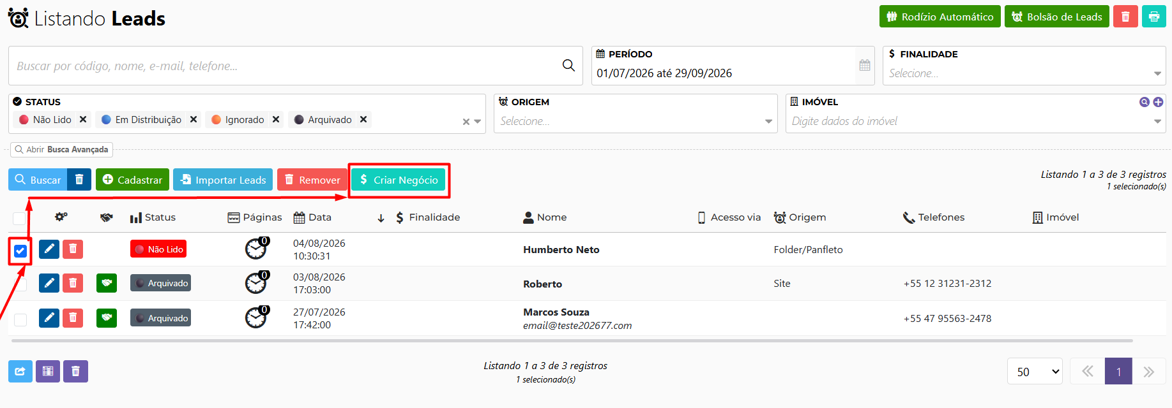Screen dimensions: 1172x408
Task: Uncheck the Humberto Neto row checkbox
Action: tap(20, 251)
